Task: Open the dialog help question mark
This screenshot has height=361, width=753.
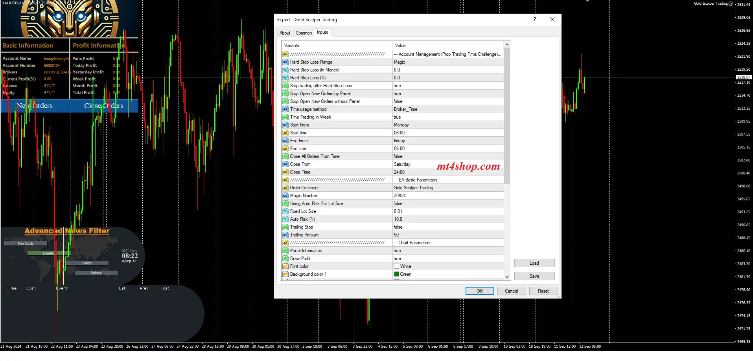Action: click(x=535, y=19)
